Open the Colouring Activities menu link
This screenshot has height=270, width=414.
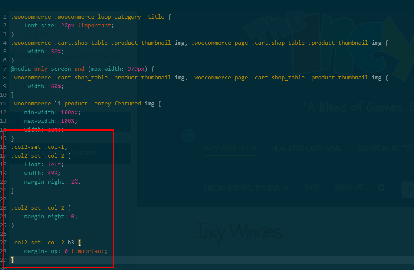(x=385, y=149)
